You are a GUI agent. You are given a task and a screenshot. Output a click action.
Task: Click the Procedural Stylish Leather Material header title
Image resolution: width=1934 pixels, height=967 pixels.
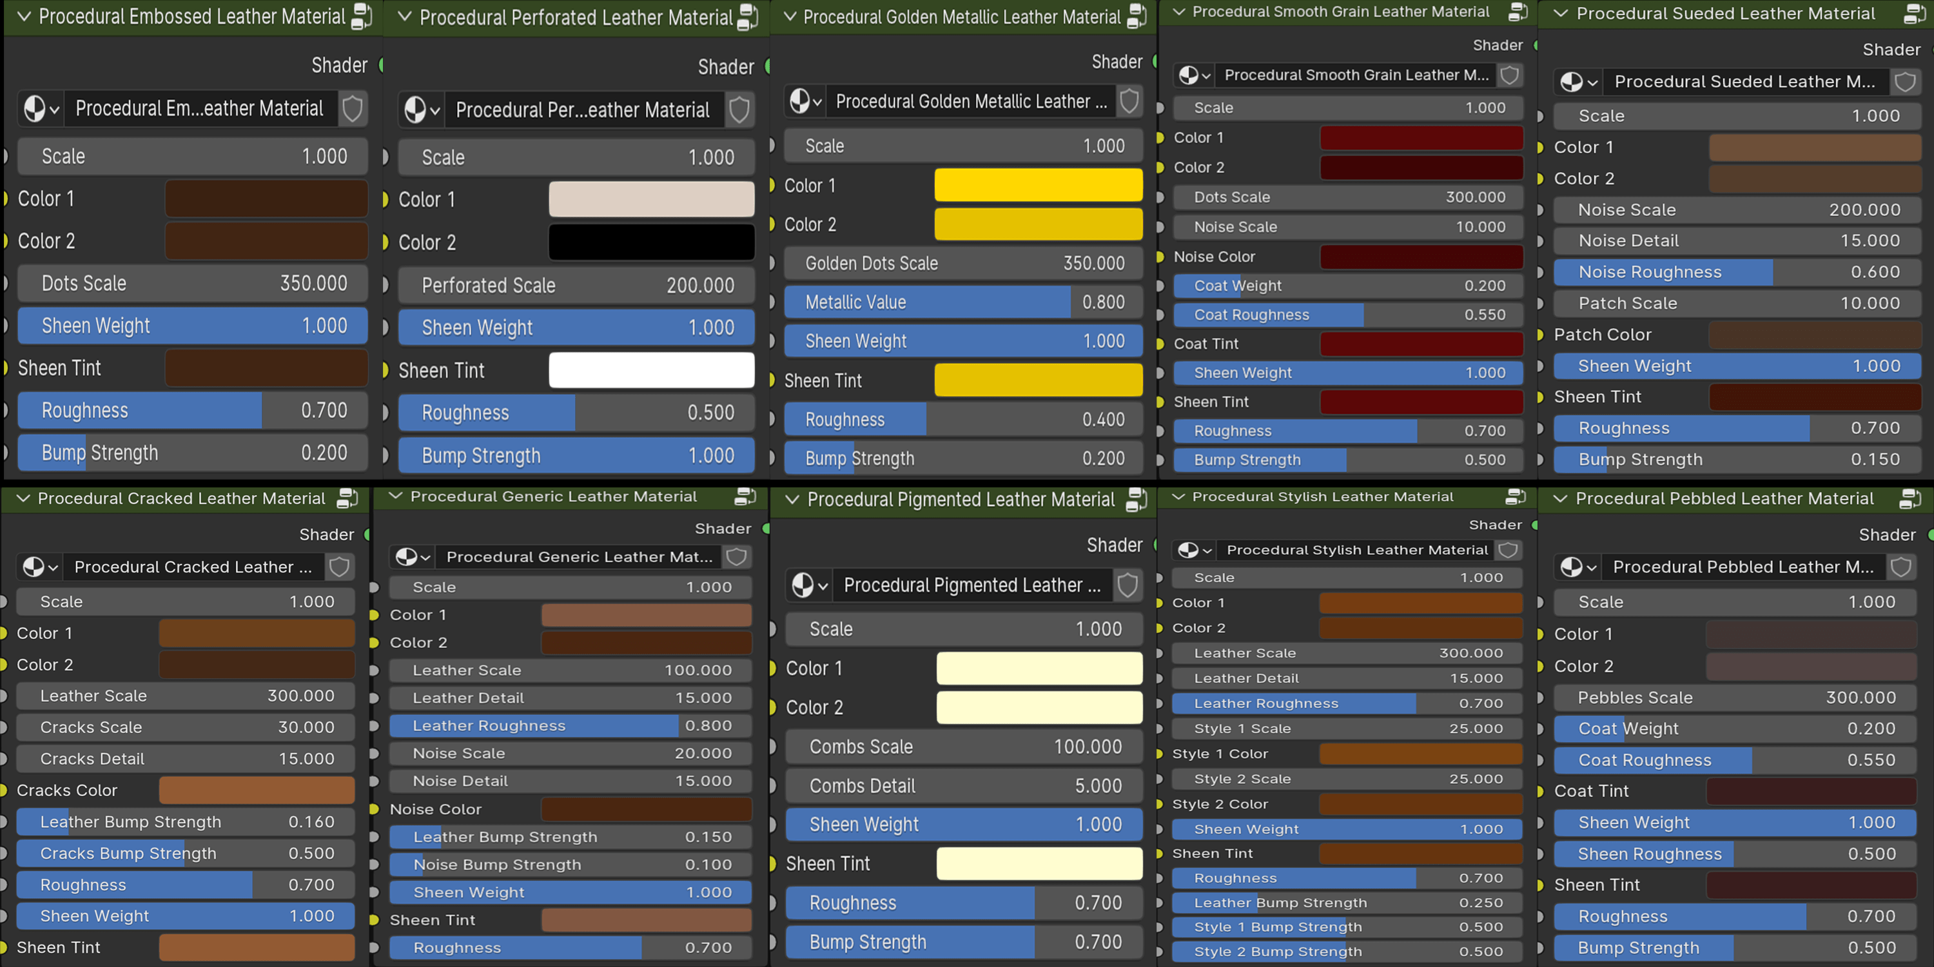1323,496
